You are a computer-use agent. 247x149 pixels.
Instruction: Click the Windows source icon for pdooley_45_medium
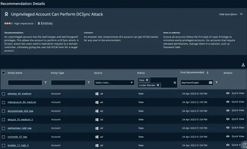click(97, 94)
